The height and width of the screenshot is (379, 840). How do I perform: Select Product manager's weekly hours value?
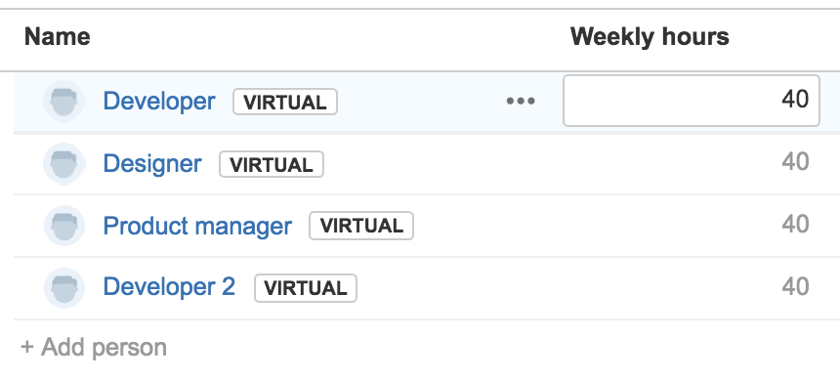click(795, 224)
